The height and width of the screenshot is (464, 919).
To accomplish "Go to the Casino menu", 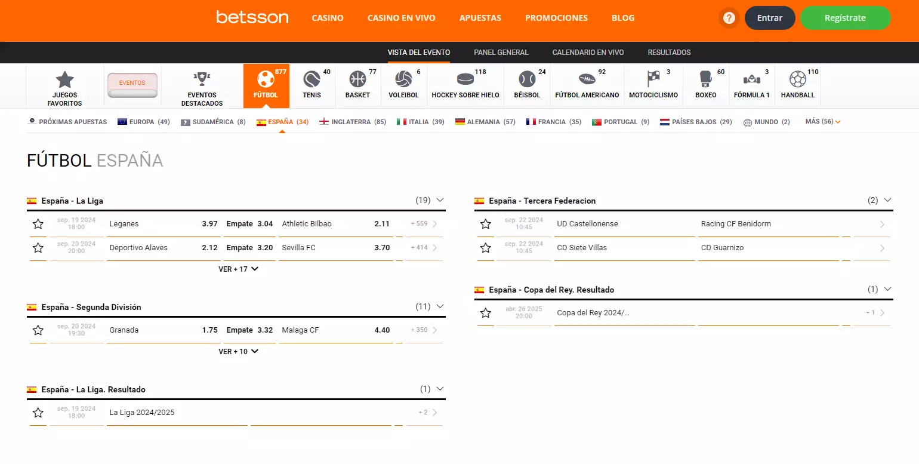I will (x=328, y=18).
